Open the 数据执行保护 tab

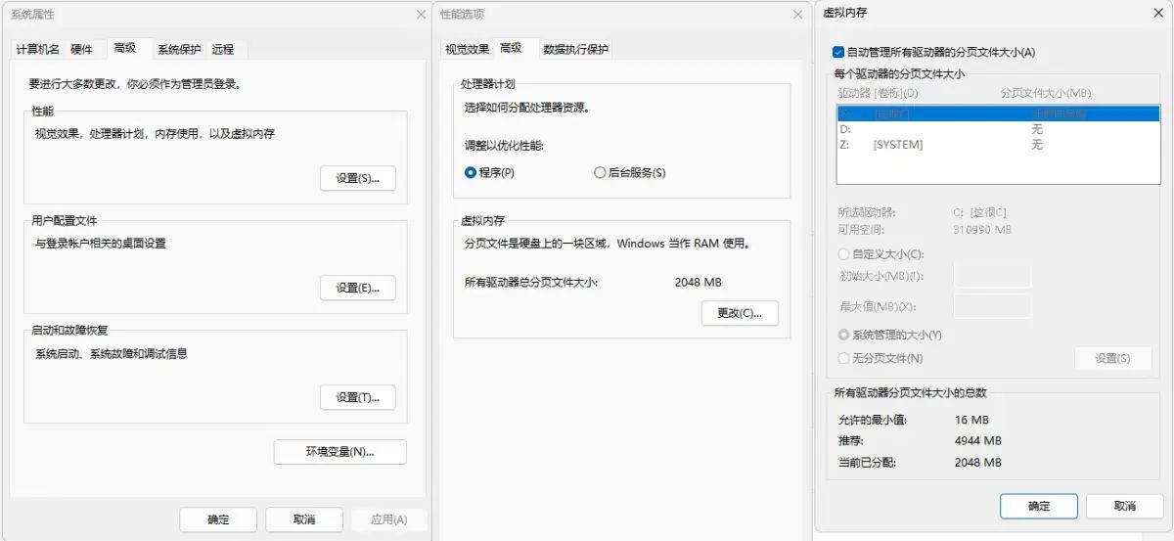pyautogui.click(x=576, y=49)
